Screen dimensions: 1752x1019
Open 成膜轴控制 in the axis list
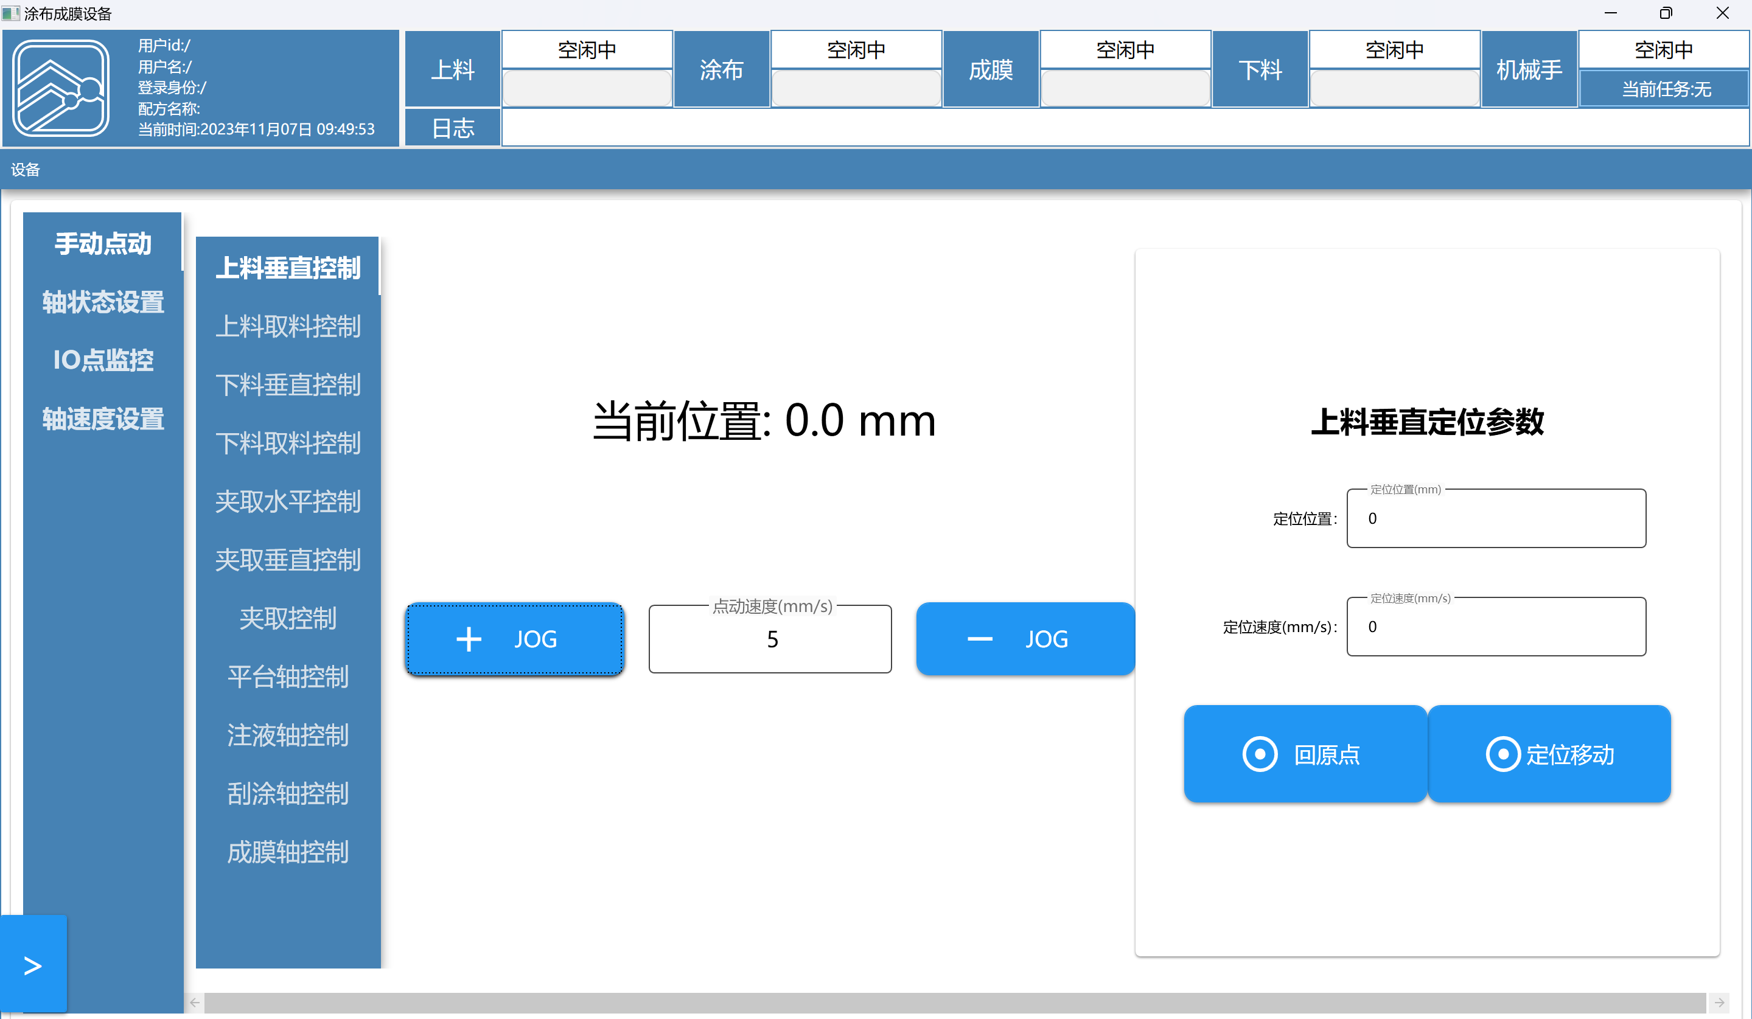pyautogui.click(x=288, y=852)
